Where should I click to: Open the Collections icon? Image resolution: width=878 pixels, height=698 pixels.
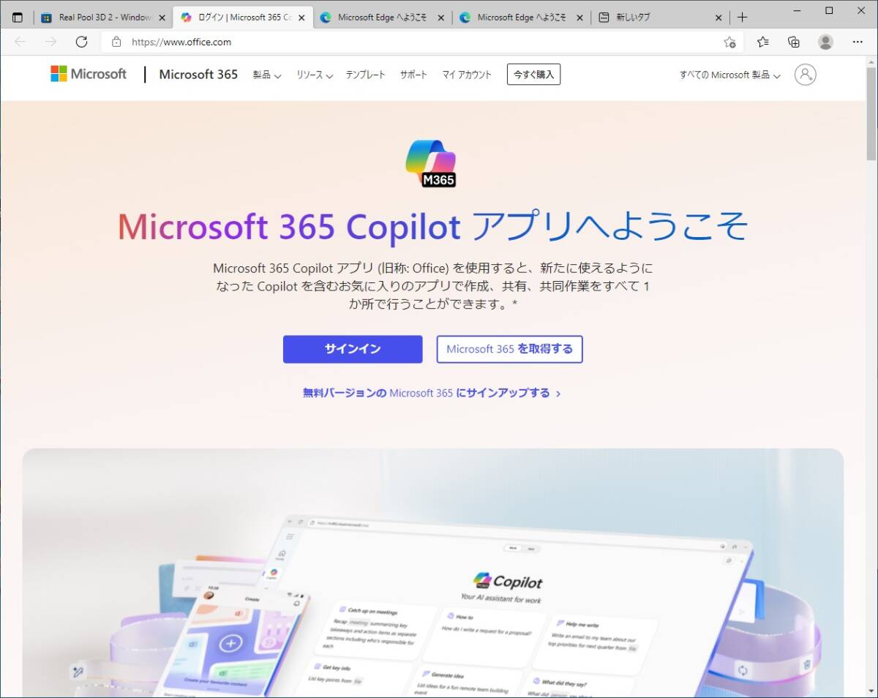pyautogui.click(x=794, y=42)
